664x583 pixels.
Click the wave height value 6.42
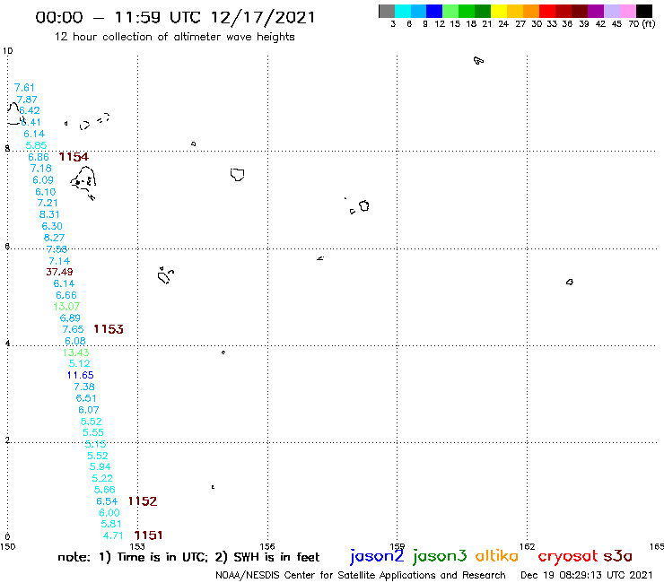[30, 110]
